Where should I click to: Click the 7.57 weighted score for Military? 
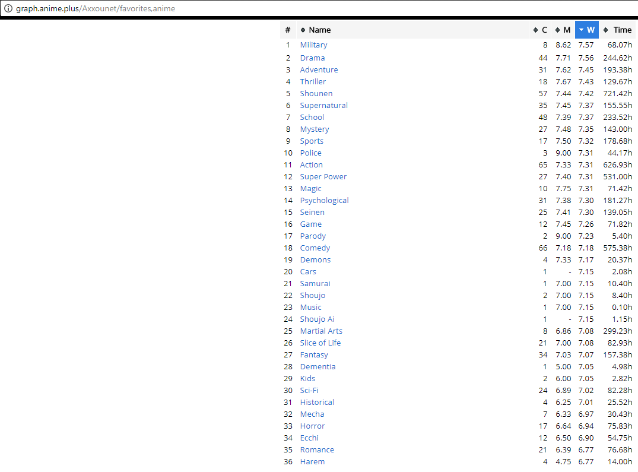point(586,45)
